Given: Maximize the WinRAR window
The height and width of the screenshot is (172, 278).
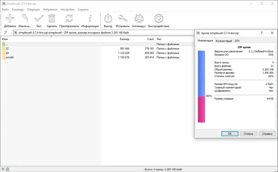Looking at the screenshot, I should (x=262, y=3).
